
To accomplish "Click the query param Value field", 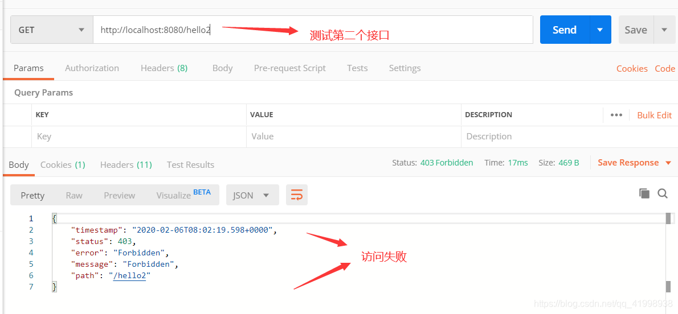I will pyautogui.click(x=354, y=137).
